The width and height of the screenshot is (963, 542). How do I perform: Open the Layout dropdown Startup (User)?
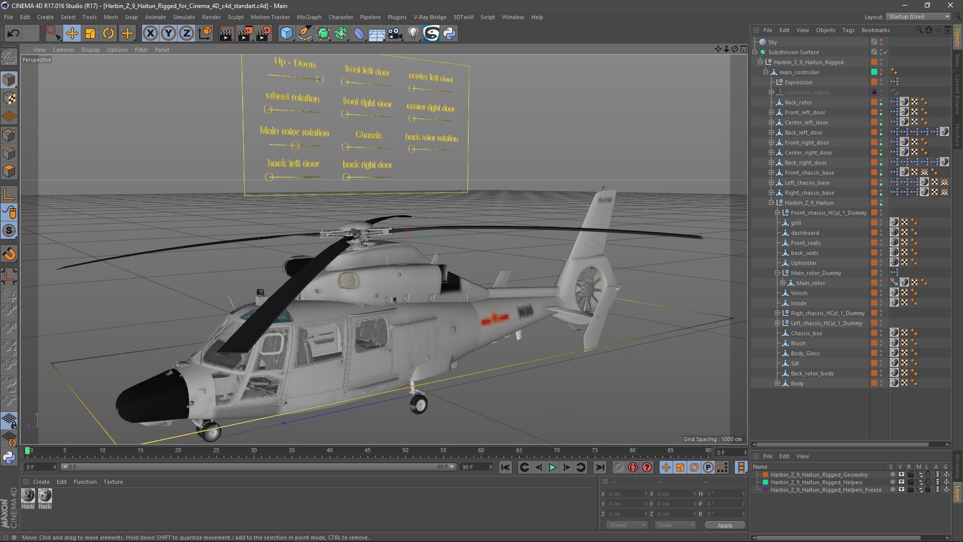[918, 17]
